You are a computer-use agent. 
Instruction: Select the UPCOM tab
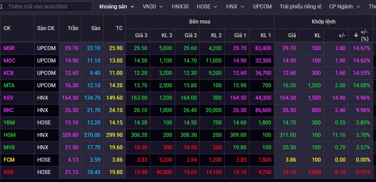[263, 7]
